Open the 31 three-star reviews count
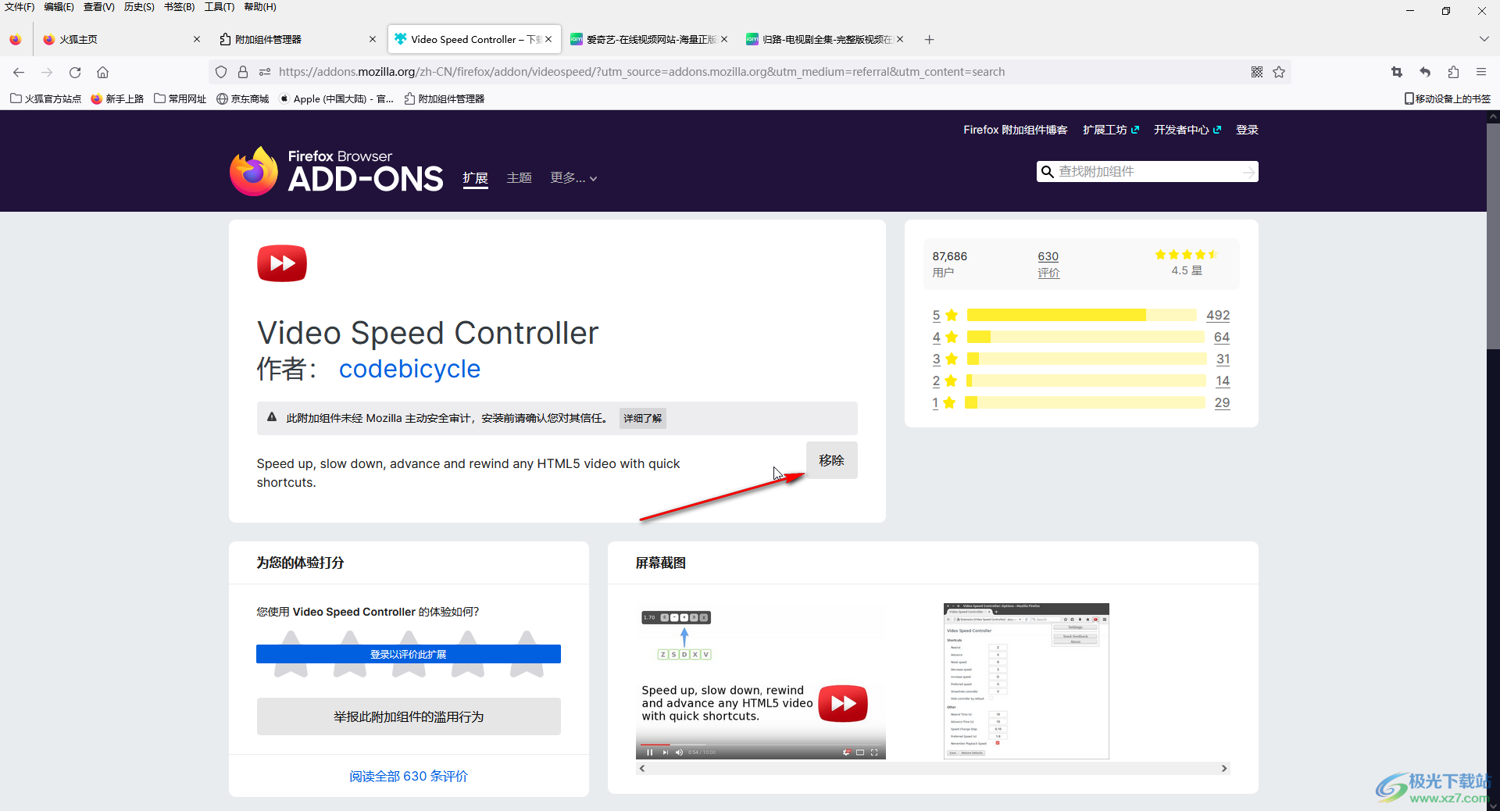The height and width of the screenshot is (811, 1500). (1223, 359)
